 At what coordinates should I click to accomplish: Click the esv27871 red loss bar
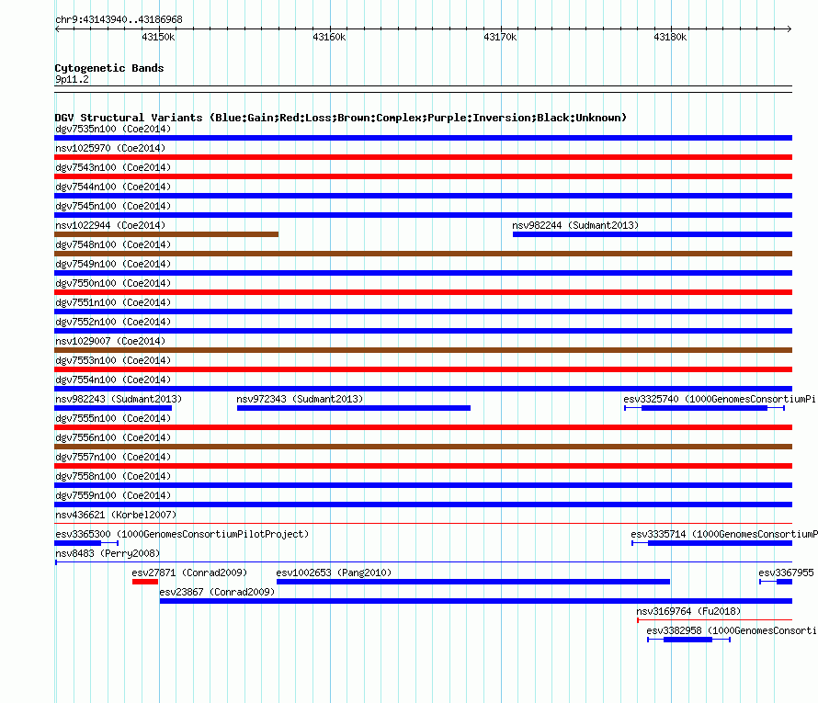[x=145, y=582]
